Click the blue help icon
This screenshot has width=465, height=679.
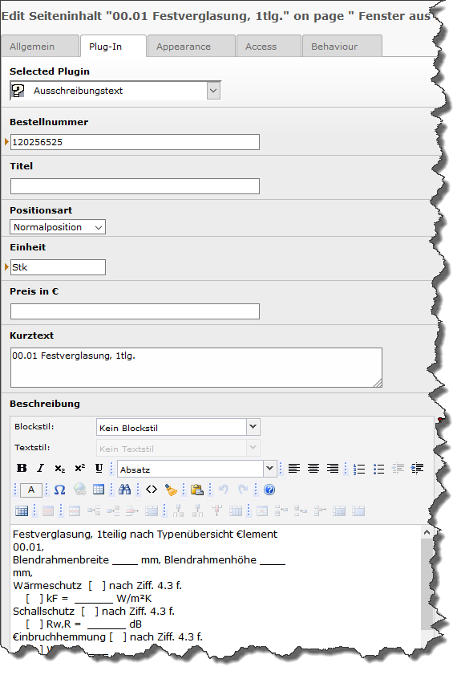point(269,490)
